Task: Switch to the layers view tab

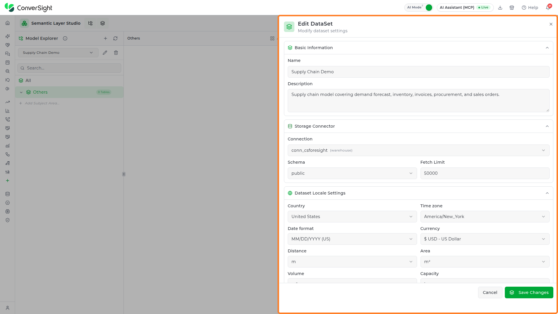Action: (x=103, y=23)
